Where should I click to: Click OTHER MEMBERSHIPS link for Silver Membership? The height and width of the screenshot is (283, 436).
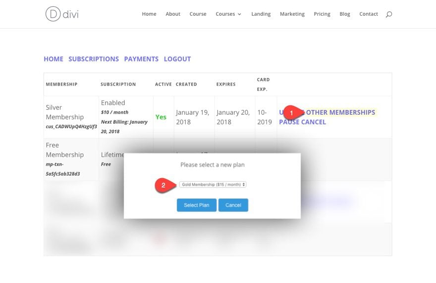(341, 112)
